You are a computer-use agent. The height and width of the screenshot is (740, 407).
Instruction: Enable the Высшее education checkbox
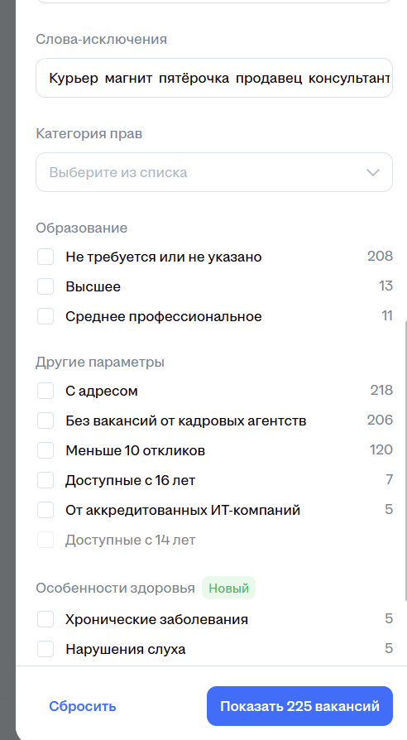coord(45,286)
